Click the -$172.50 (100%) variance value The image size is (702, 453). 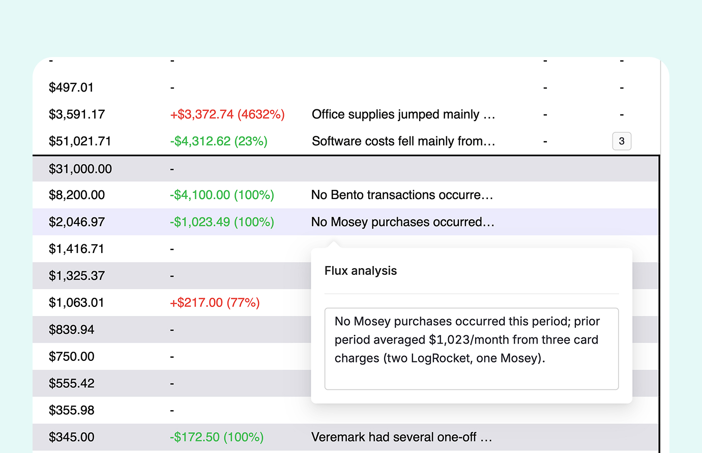point(216,437)
